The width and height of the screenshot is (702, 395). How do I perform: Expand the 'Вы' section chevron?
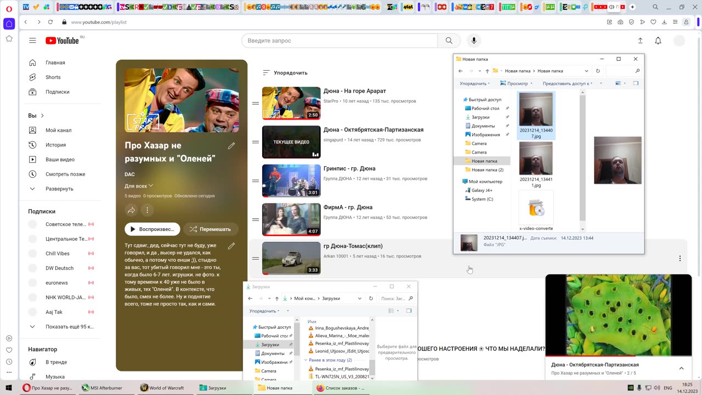pos(42,116)
